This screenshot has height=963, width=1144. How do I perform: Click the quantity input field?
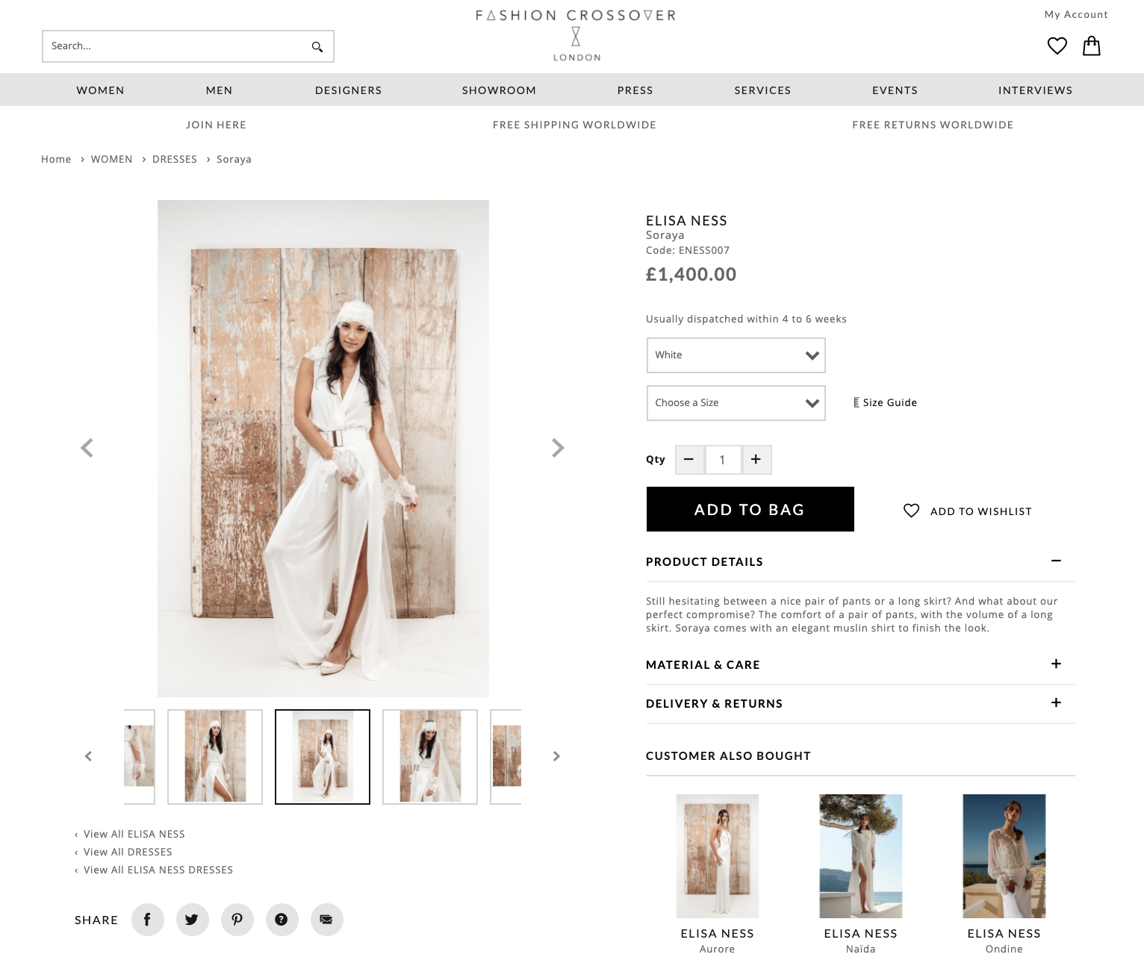tap(723, 460)
